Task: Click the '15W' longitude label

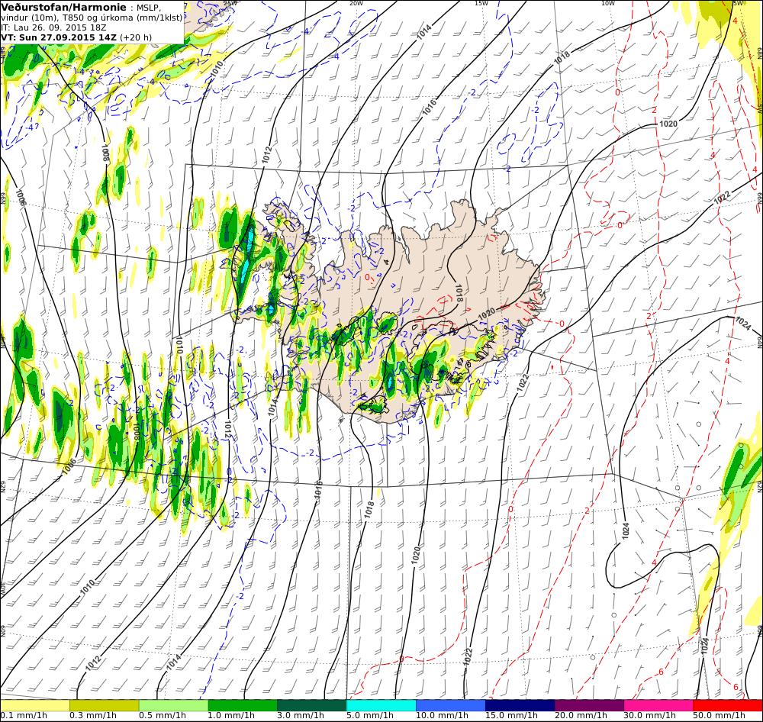Action: coord(481,3)
